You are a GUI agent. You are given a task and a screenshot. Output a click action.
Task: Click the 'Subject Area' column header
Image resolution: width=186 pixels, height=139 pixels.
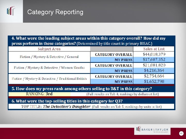pyautogui.click(x=49, y=49)
